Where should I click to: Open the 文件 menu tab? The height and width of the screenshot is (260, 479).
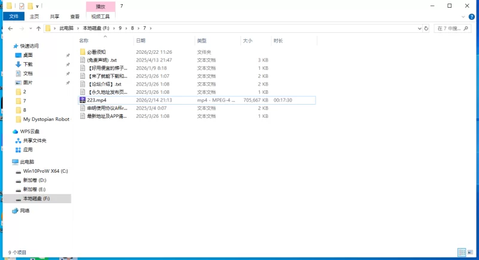pos(14,17)
